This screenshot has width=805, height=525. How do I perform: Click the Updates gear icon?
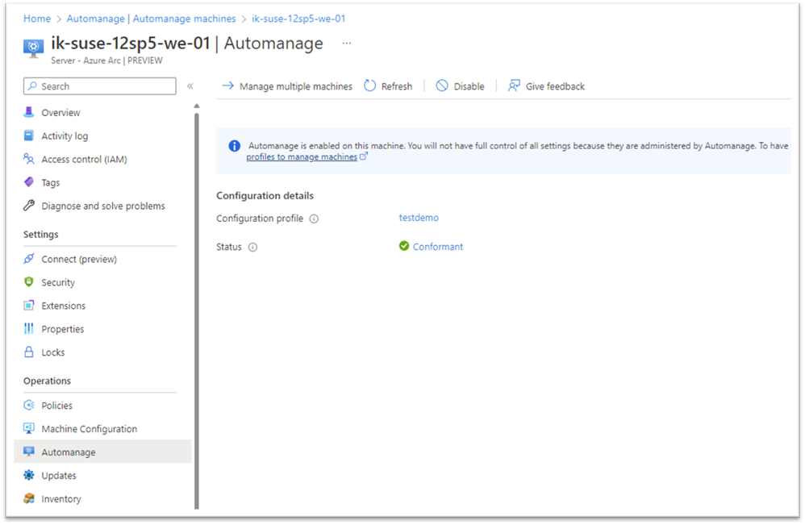[x=29, y=475]
